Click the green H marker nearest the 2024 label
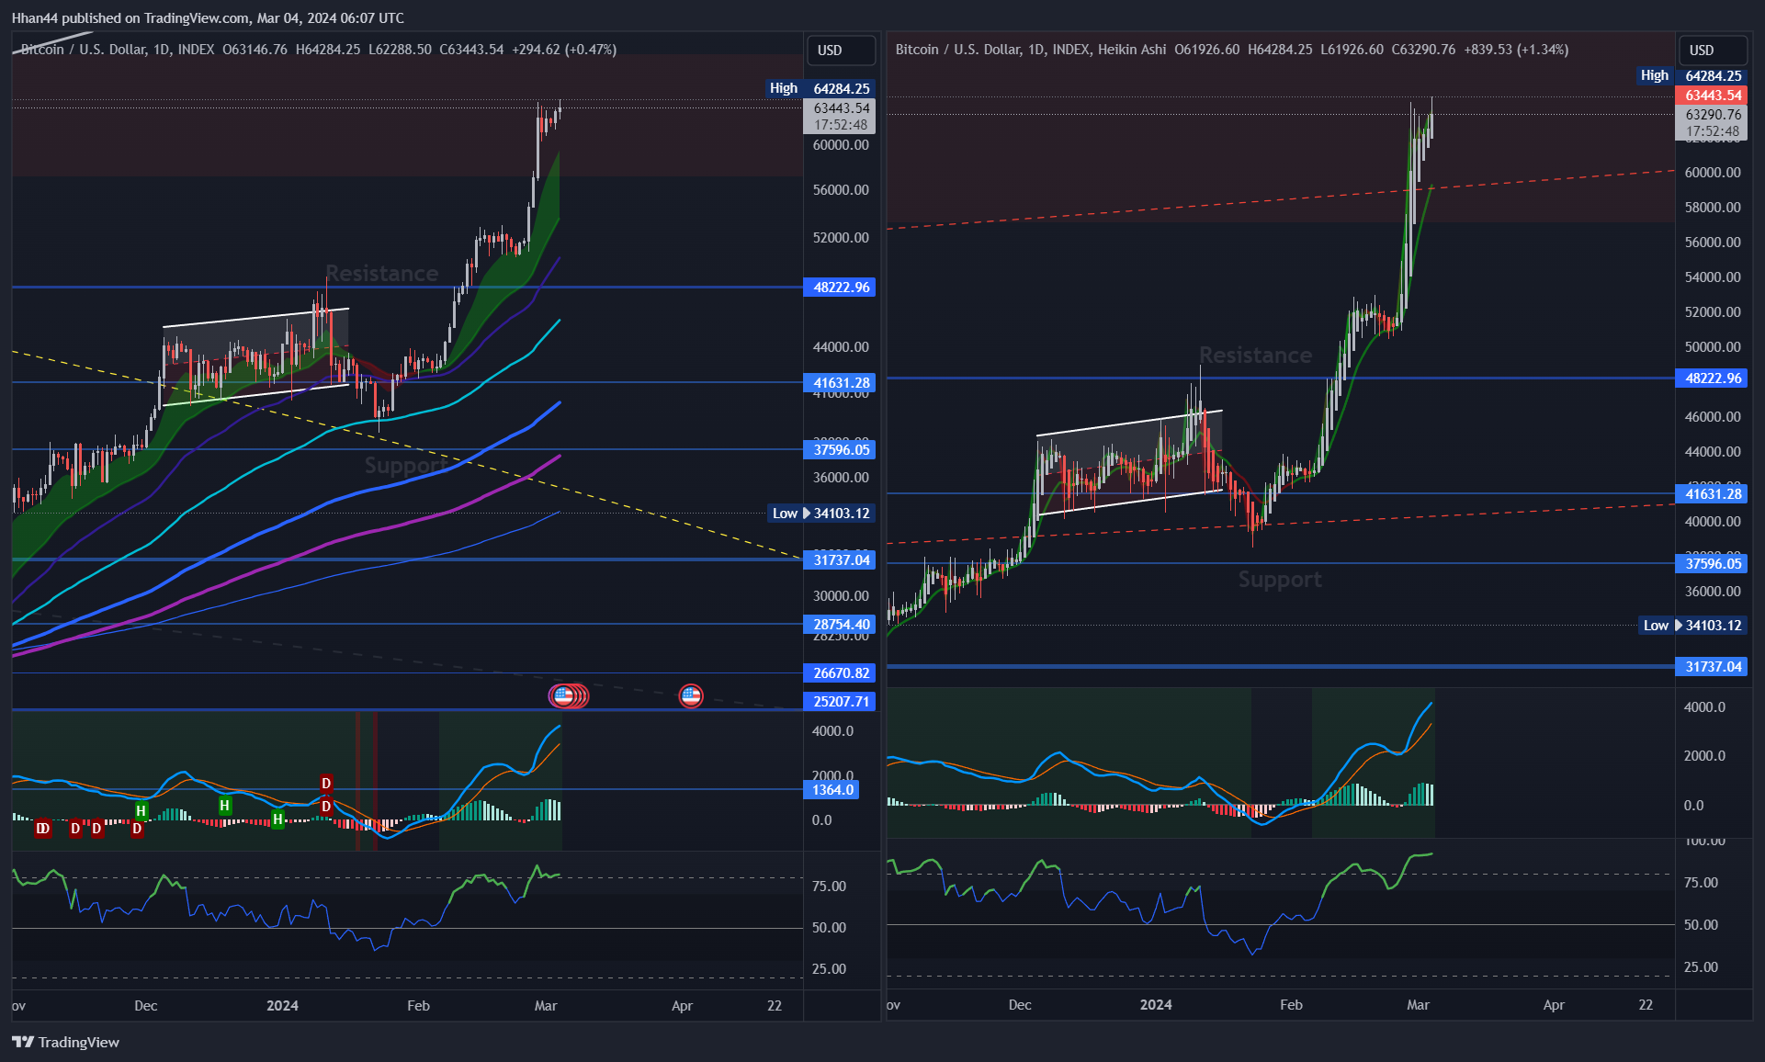The height and width of the screenshot is (1062, 1765). coord(277,819)
